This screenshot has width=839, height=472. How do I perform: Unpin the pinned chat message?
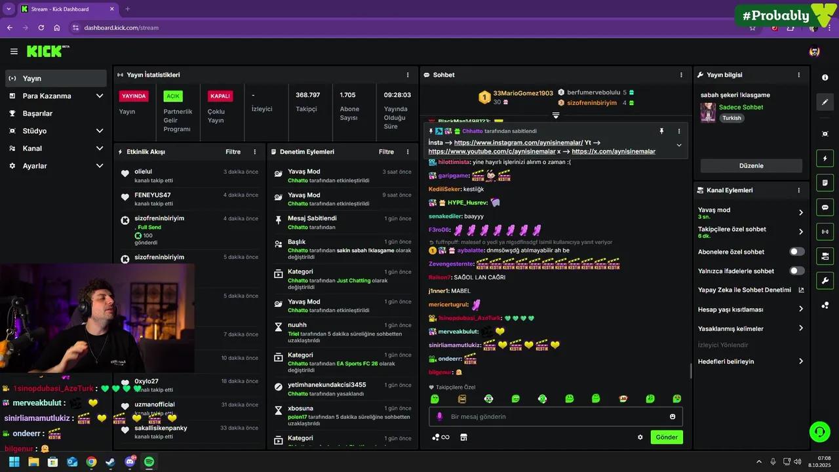pyautogui.click(x=661, y=131)
